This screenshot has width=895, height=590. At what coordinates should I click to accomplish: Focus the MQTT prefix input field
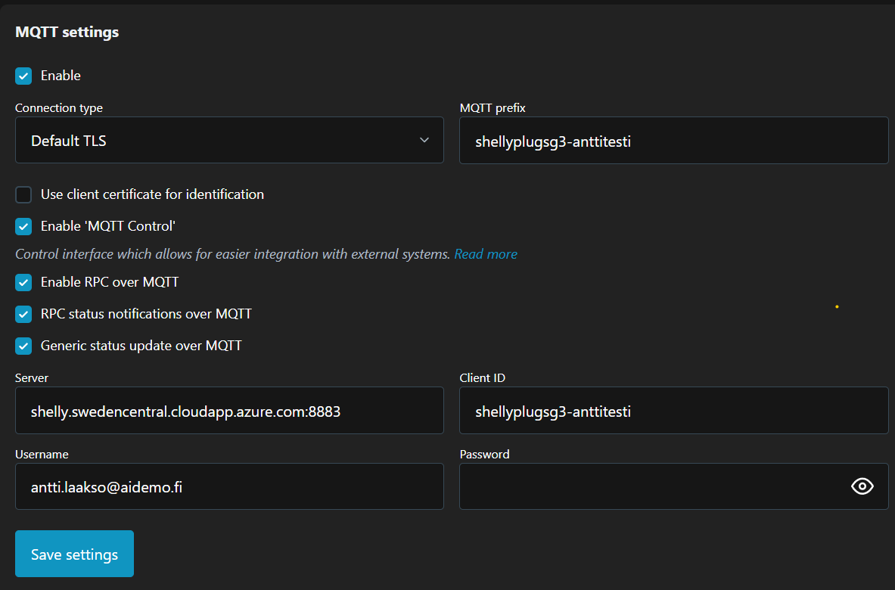(673, 140)
